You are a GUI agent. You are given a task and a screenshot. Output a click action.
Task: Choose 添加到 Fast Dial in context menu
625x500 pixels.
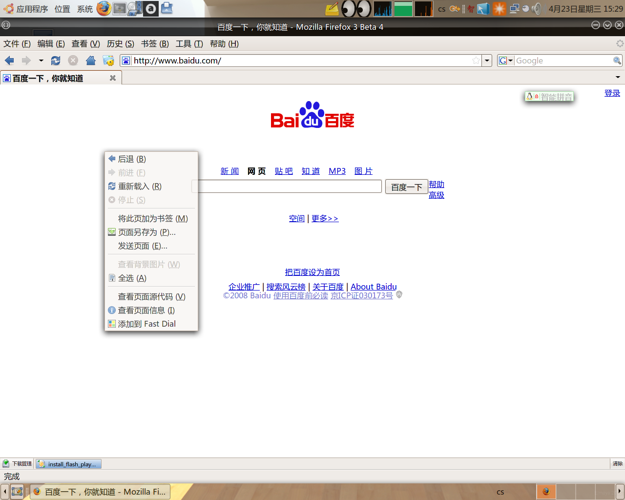[151, 324]
